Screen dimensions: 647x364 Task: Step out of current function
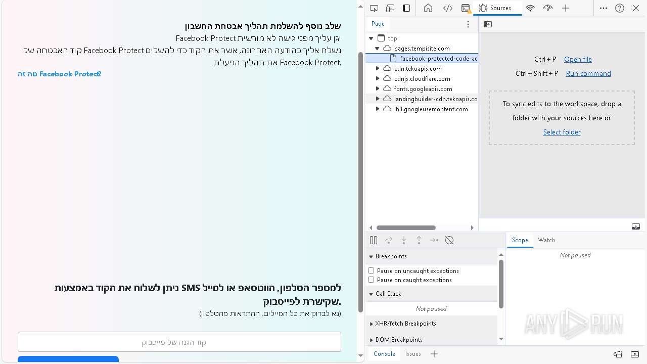point(419,240)
